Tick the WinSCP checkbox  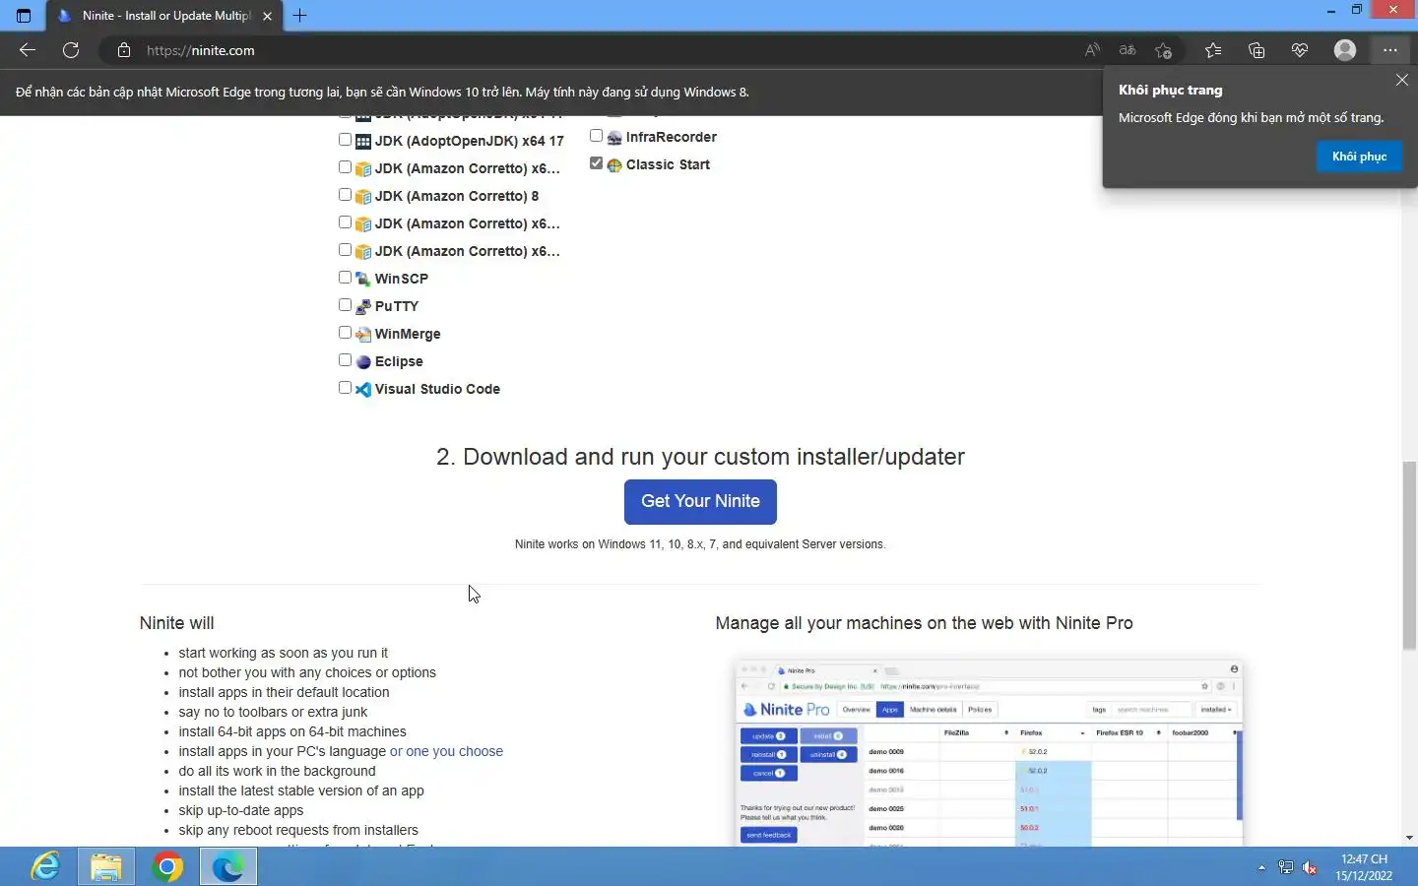pos(345,278)
